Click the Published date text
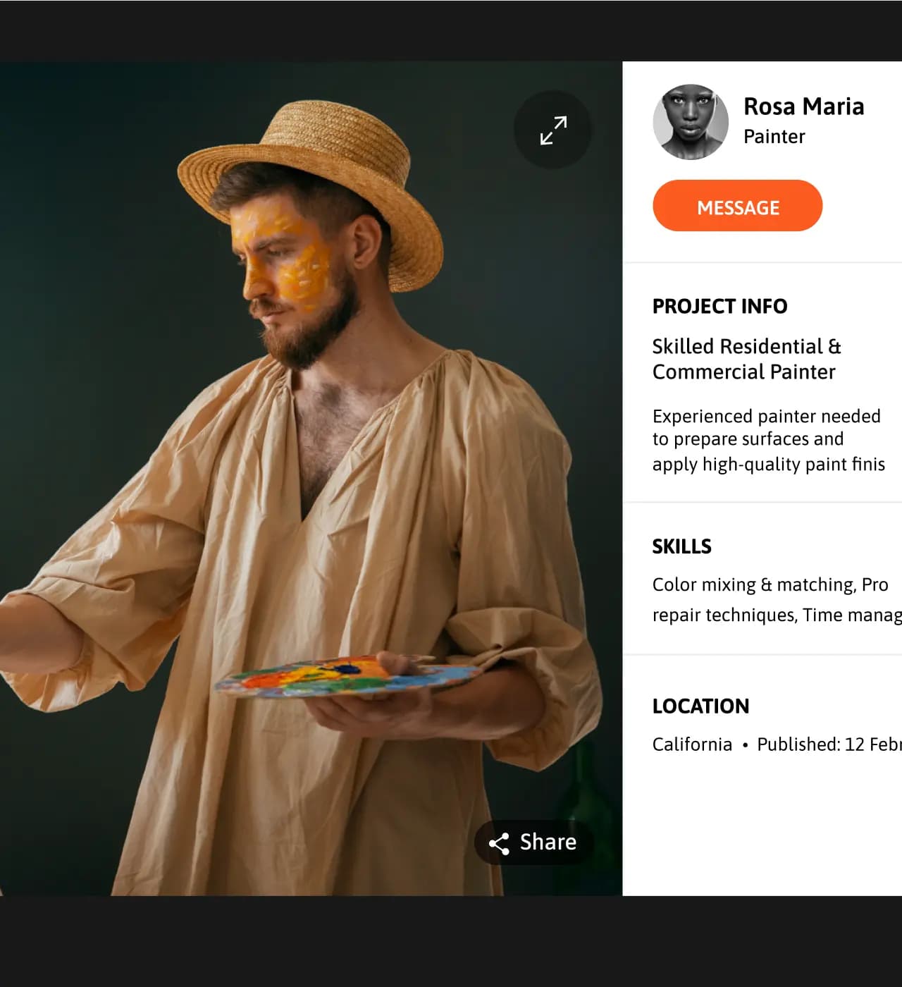Image resolution: width=902 pixels, height=987 pixels. coord(828,744)
